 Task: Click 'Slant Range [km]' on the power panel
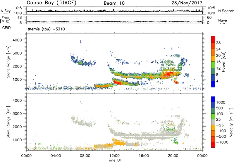[x=8, y=62]
